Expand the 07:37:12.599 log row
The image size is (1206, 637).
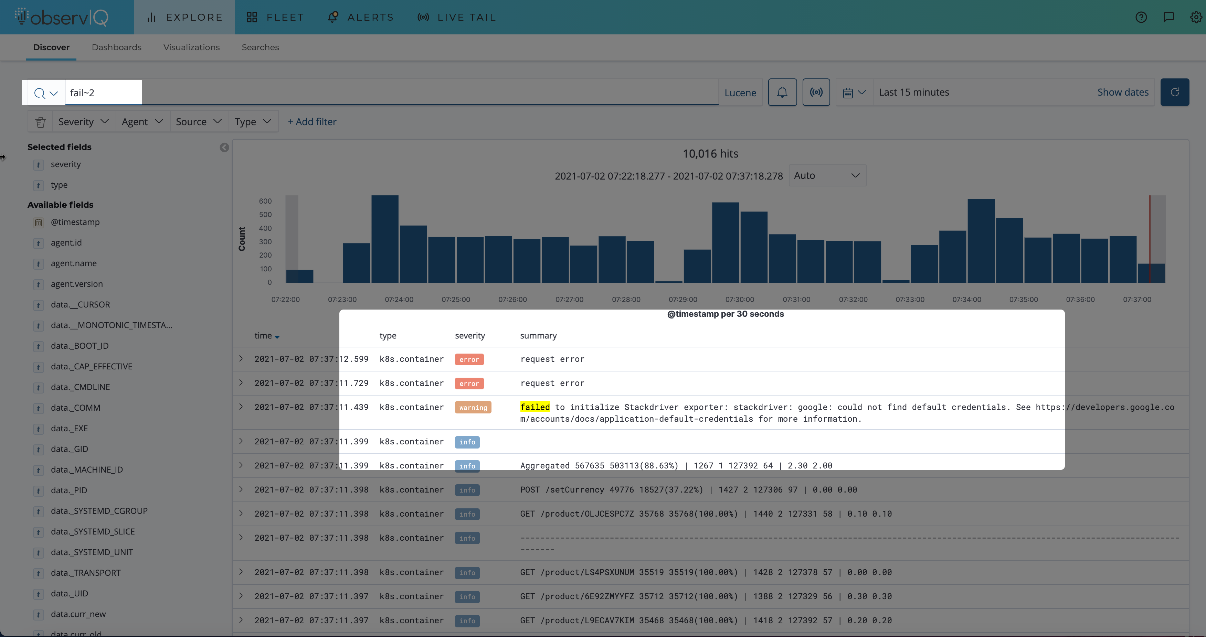click(241, 359)
